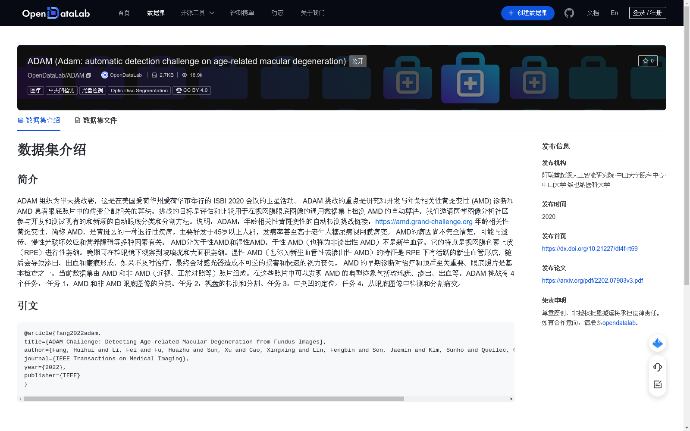Click the 公开 visibility badge

pyautogui.click(x=358, y=61)
